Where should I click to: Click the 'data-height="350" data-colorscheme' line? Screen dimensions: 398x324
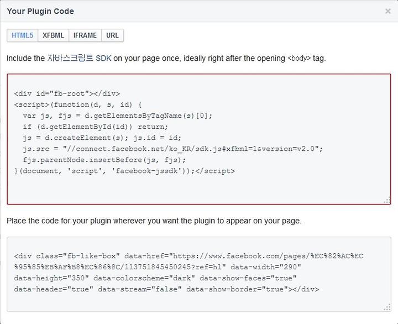click(x=155, y=278)
